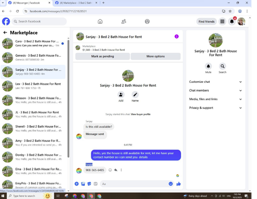The image size is (257, 199).
Task: Open Donby conversation in list
Action: pos(33,157)
